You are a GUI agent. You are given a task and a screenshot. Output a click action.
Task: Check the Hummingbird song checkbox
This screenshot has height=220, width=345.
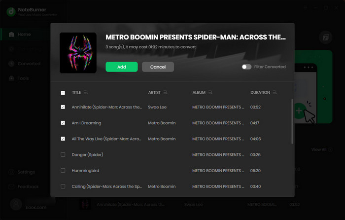pos(63,171)
